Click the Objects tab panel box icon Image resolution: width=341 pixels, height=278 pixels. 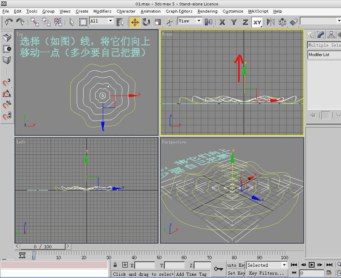point(7,37)
